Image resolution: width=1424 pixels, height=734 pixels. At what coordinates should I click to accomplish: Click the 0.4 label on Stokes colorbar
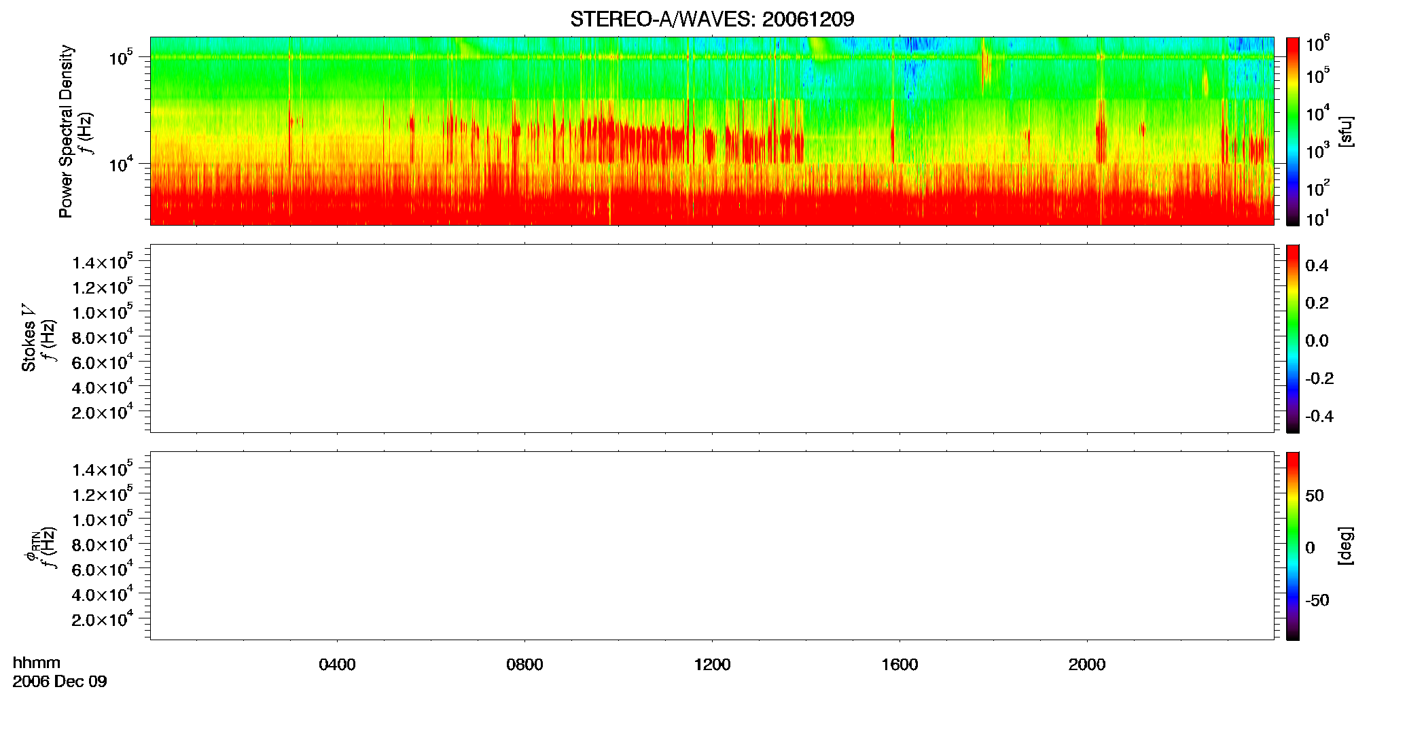(x=1317, y=266)
